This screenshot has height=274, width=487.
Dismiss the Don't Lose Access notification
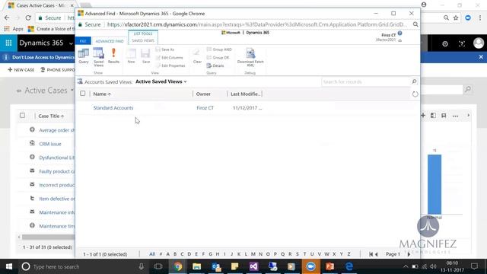point(481,57)
